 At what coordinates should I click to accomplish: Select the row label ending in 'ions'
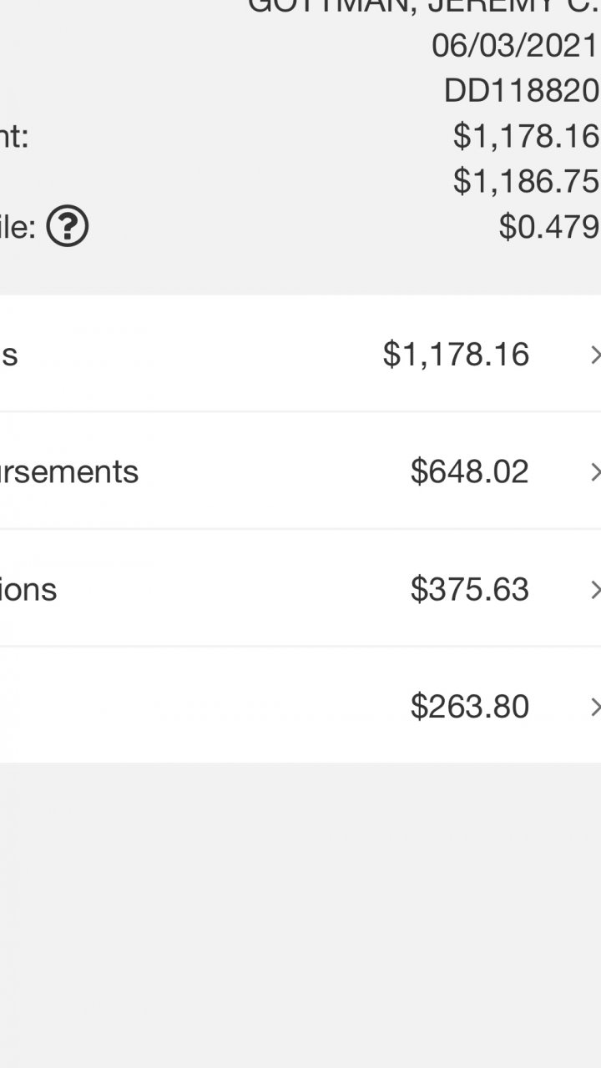[28, 590]
